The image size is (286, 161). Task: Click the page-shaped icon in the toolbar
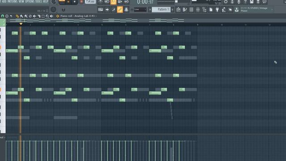[x=211, y=9]
